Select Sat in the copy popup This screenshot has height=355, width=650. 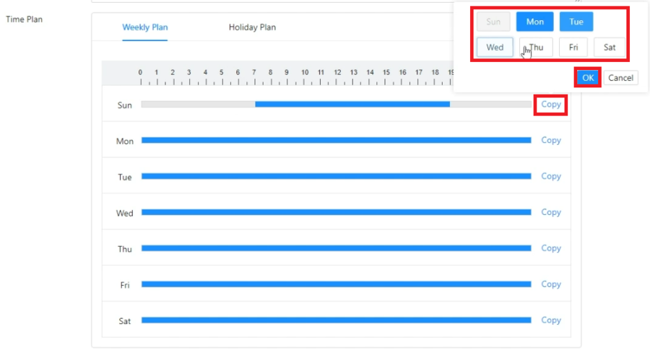[x=610, y=47]
